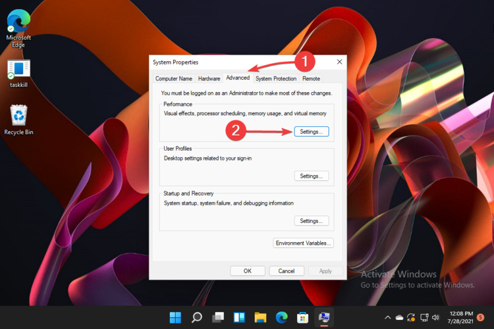Open the Widgets panel icon
Viewport: 494px width, 329px height.
click(x=238, y=318)
